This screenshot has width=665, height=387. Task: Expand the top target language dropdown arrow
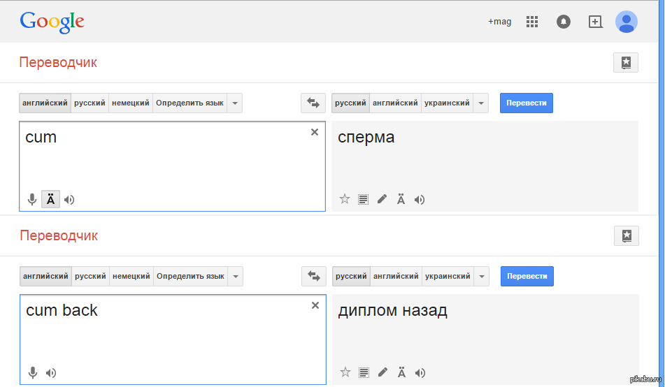point(480,103)
